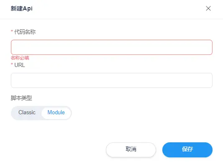Screen dimensions: 223x162
Task: Click the red asterisk beside 代码名称
Action: pos(12,31)
